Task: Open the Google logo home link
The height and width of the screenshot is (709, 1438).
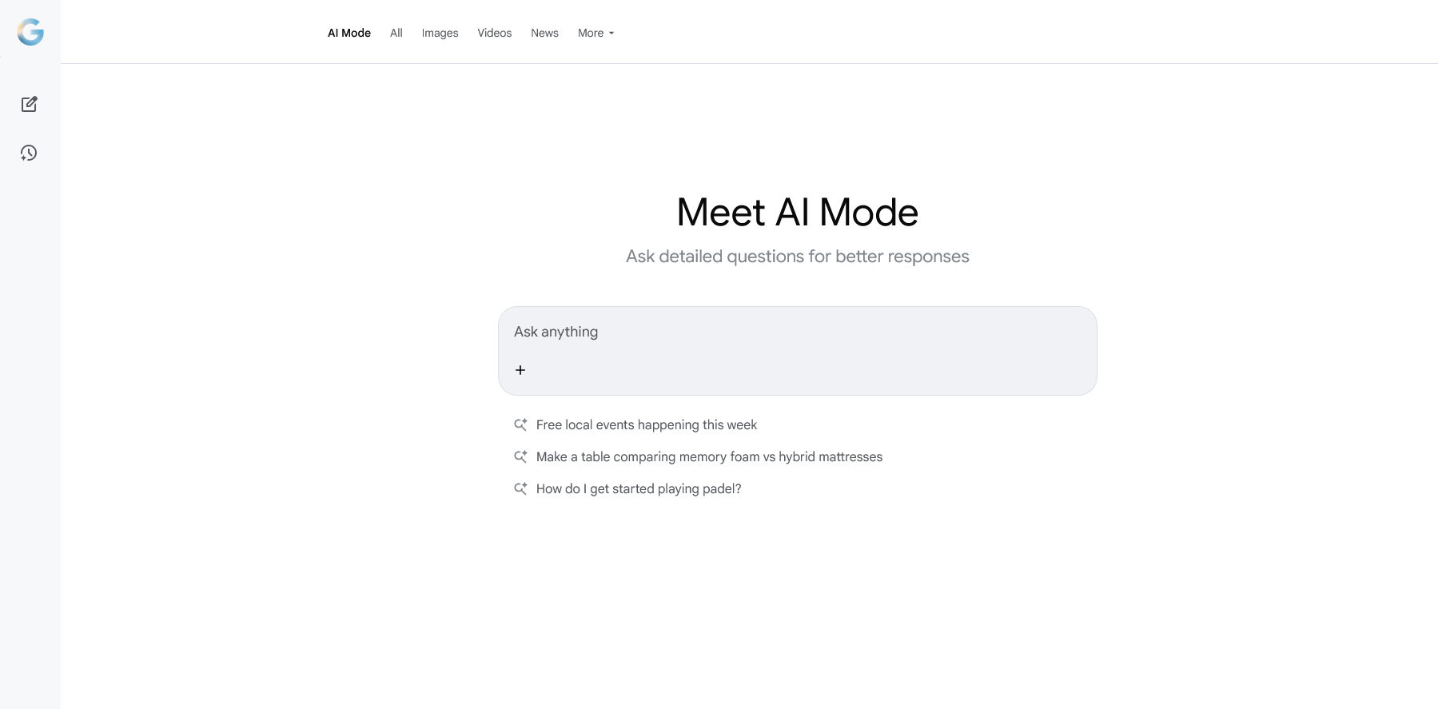Action: click(30, 32)
